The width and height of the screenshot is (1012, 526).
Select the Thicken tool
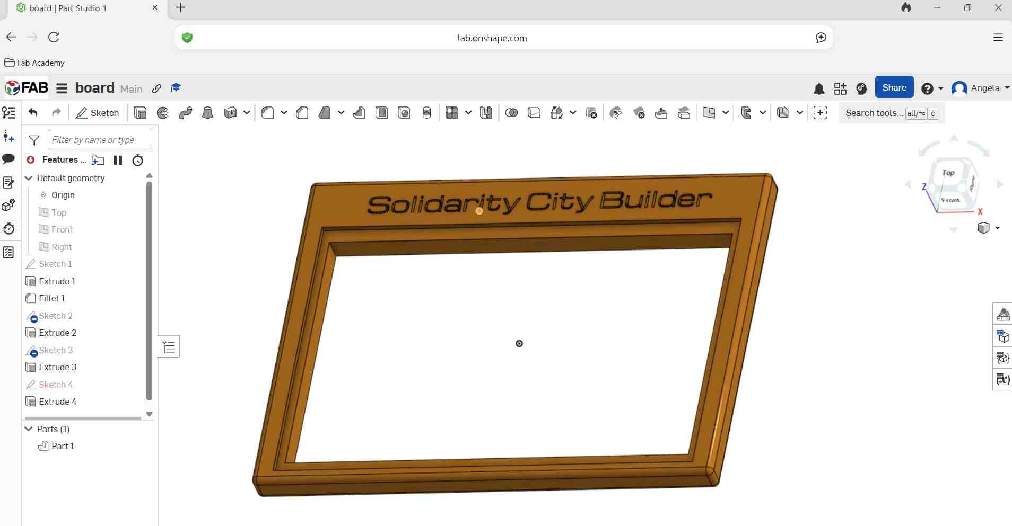(x=230, y=113)
